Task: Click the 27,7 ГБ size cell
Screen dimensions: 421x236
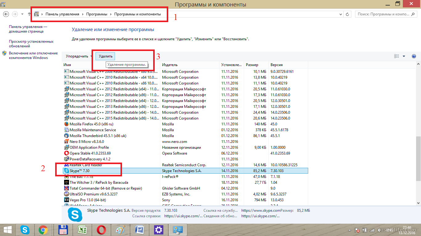Action: (x=260, y=183)
